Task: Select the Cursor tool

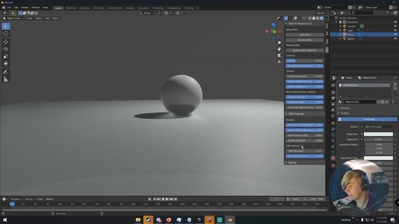Action: pyautogui.click(x=6, y=34)
